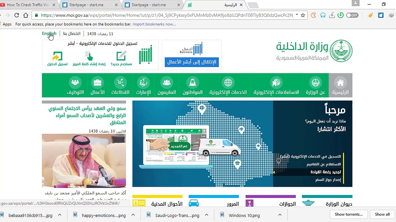Expand options for bebaaa9136cb915 jpg download
The height and width of the screenshot is (222, 396).
[60, 215]
